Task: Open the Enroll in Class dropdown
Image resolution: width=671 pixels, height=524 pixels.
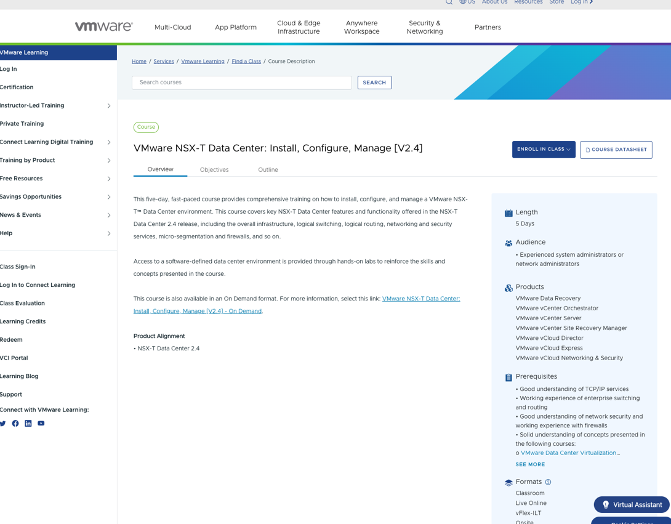Action: coord(544,150)
